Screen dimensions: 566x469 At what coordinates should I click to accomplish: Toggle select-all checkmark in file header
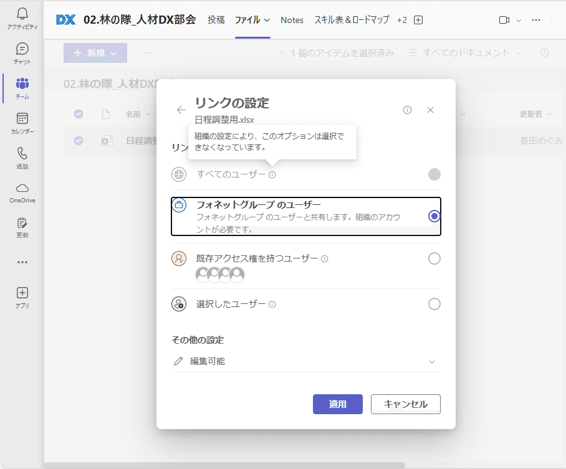tap(79, 114)
